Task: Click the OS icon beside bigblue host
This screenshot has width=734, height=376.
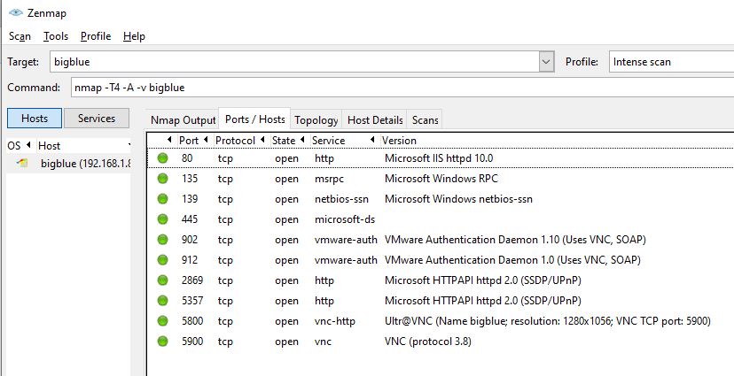Action: pyautogui.click(x=22, y=164)
